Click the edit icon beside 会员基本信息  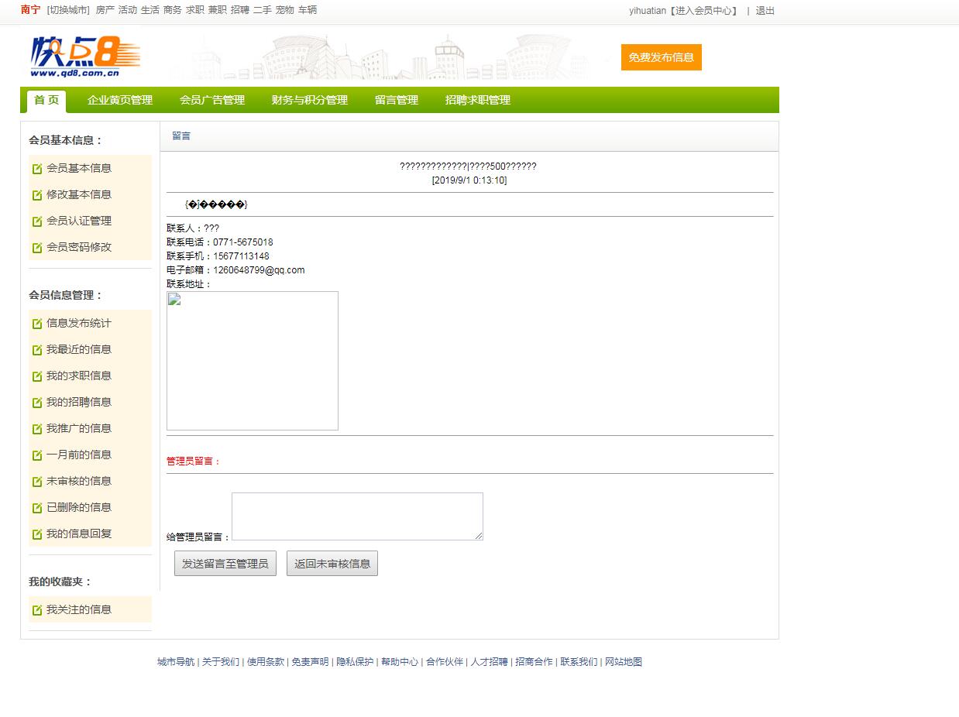[x=37, y=169]
